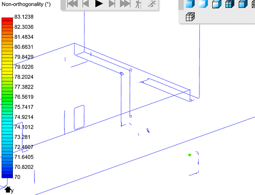Grab the playback toolbar drag handle
255x195 pixels.
63,5
